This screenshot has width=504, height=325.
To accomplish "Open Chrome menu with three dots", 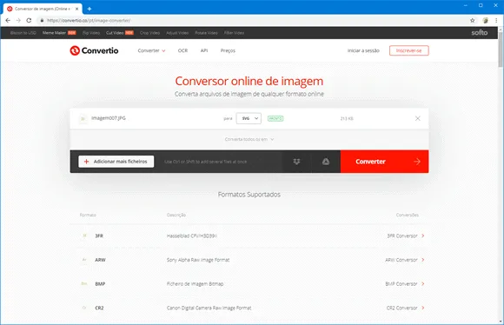I will pyautogui.click(x=496, y=20).
